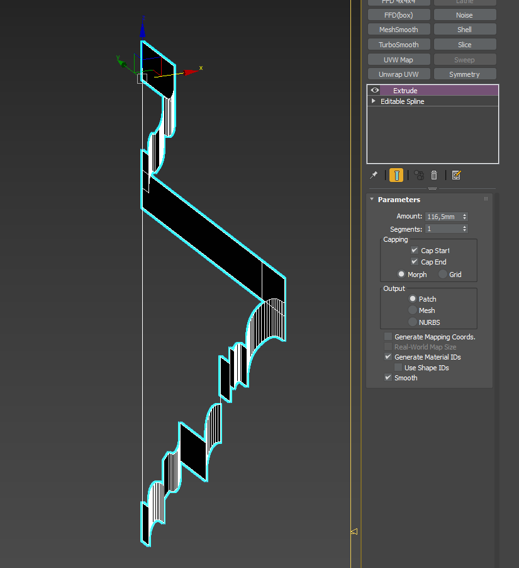Apply the FFD(box) modifier
The image size is (519, 568).
pos(399,15)
